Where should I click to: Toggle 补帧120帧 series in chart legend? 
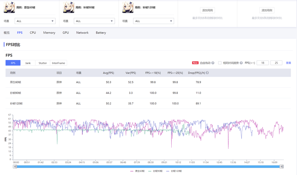click(x=174, y=171)
